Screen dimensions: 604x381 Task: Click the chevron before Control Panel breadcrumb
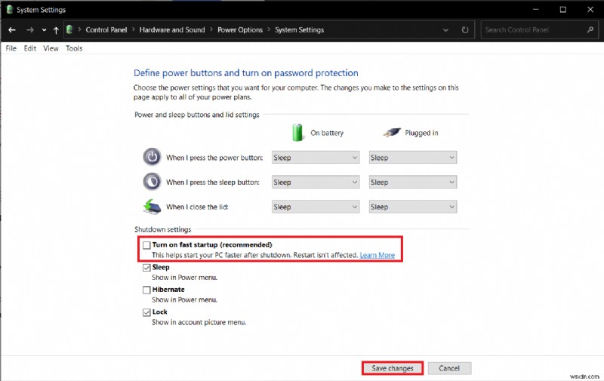click(x=80, y=29)
